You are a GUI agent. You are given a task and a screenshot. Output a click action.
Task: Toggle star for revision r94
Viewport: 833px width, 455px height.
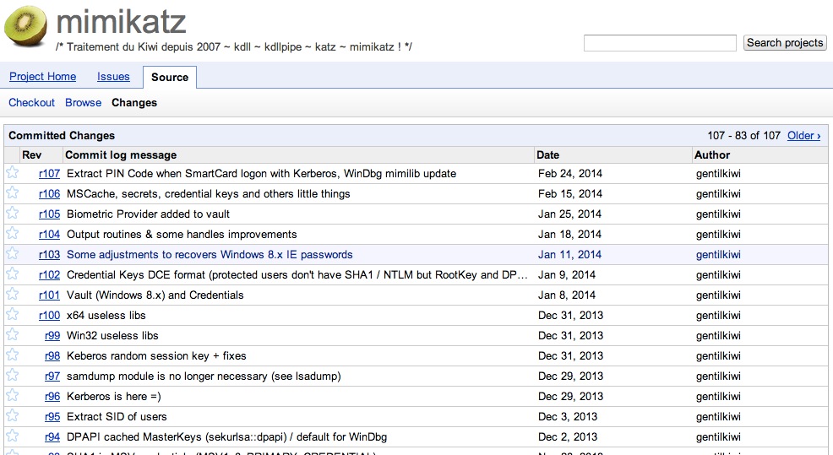[12, 436]
